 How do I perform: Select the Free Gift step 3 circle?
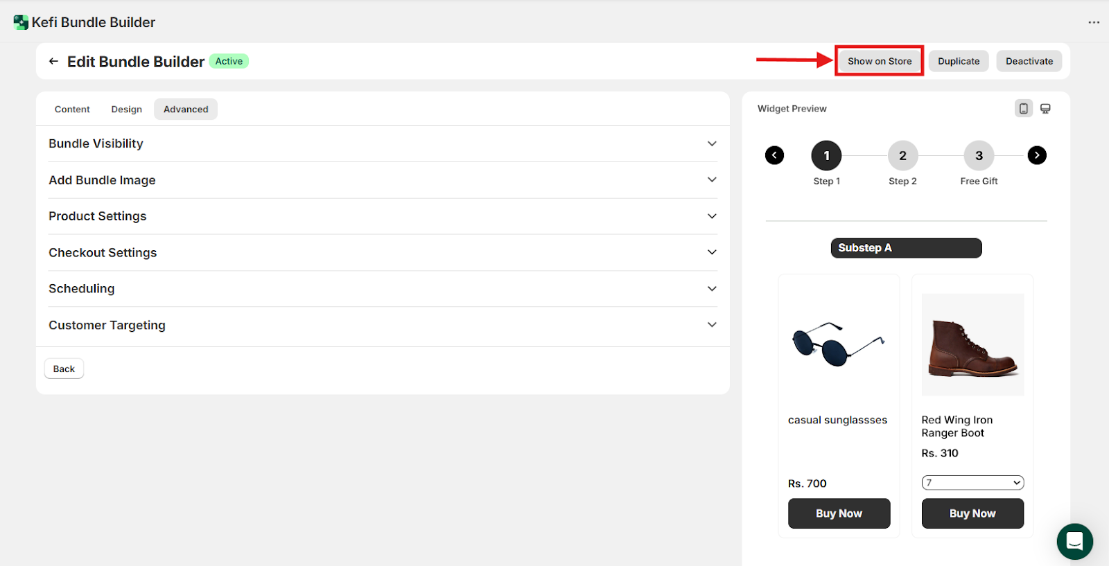(x=979, y=156)
